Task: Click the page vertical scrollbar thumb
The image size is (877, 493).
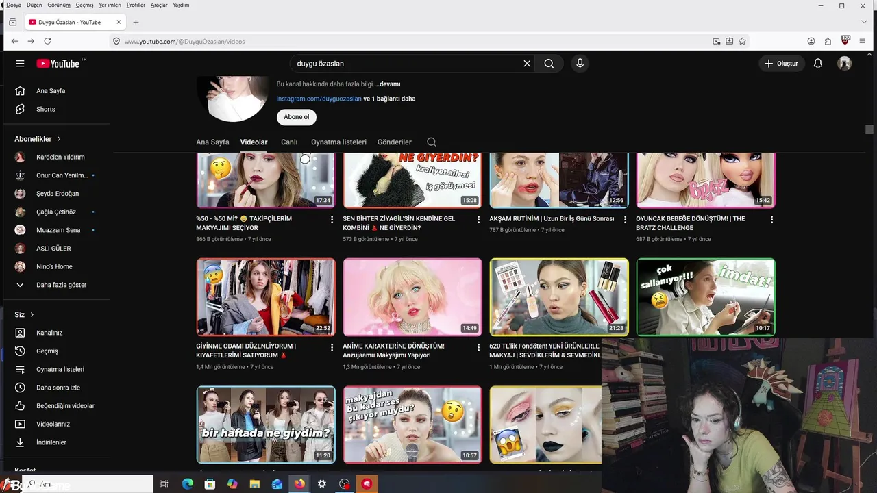Action: coord(869,129)
